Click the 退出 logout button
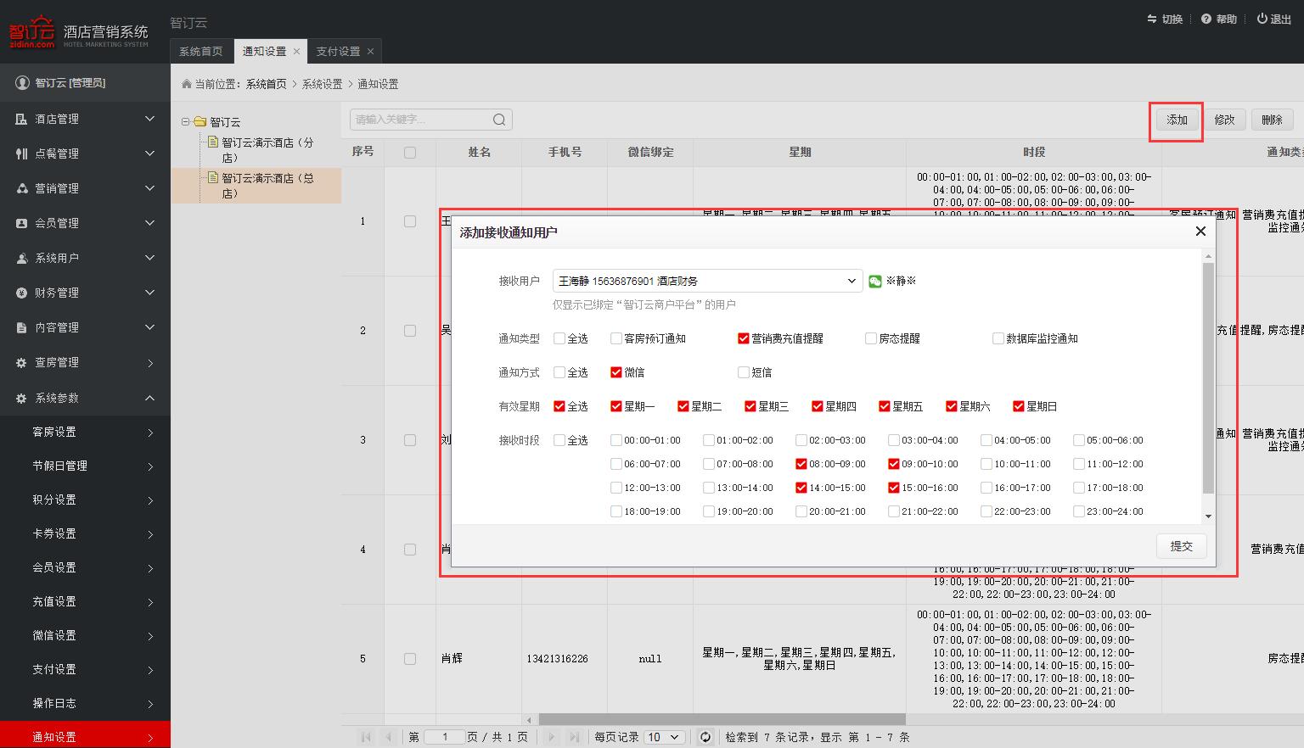The height and width of the screenshot is (748, 1304). click(x=1273, y=19)
